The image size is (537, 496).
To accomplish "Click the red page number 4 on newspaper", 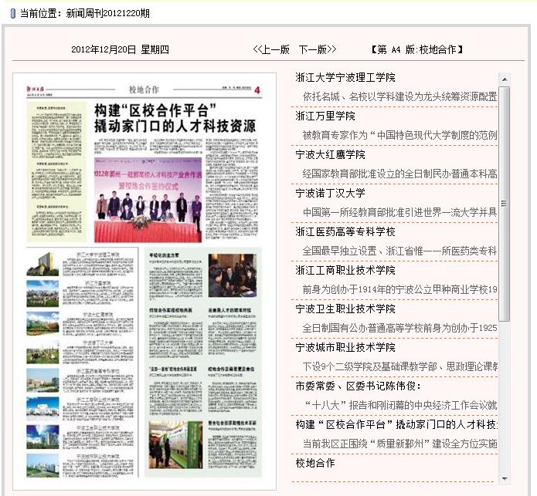I will (257, 90).
